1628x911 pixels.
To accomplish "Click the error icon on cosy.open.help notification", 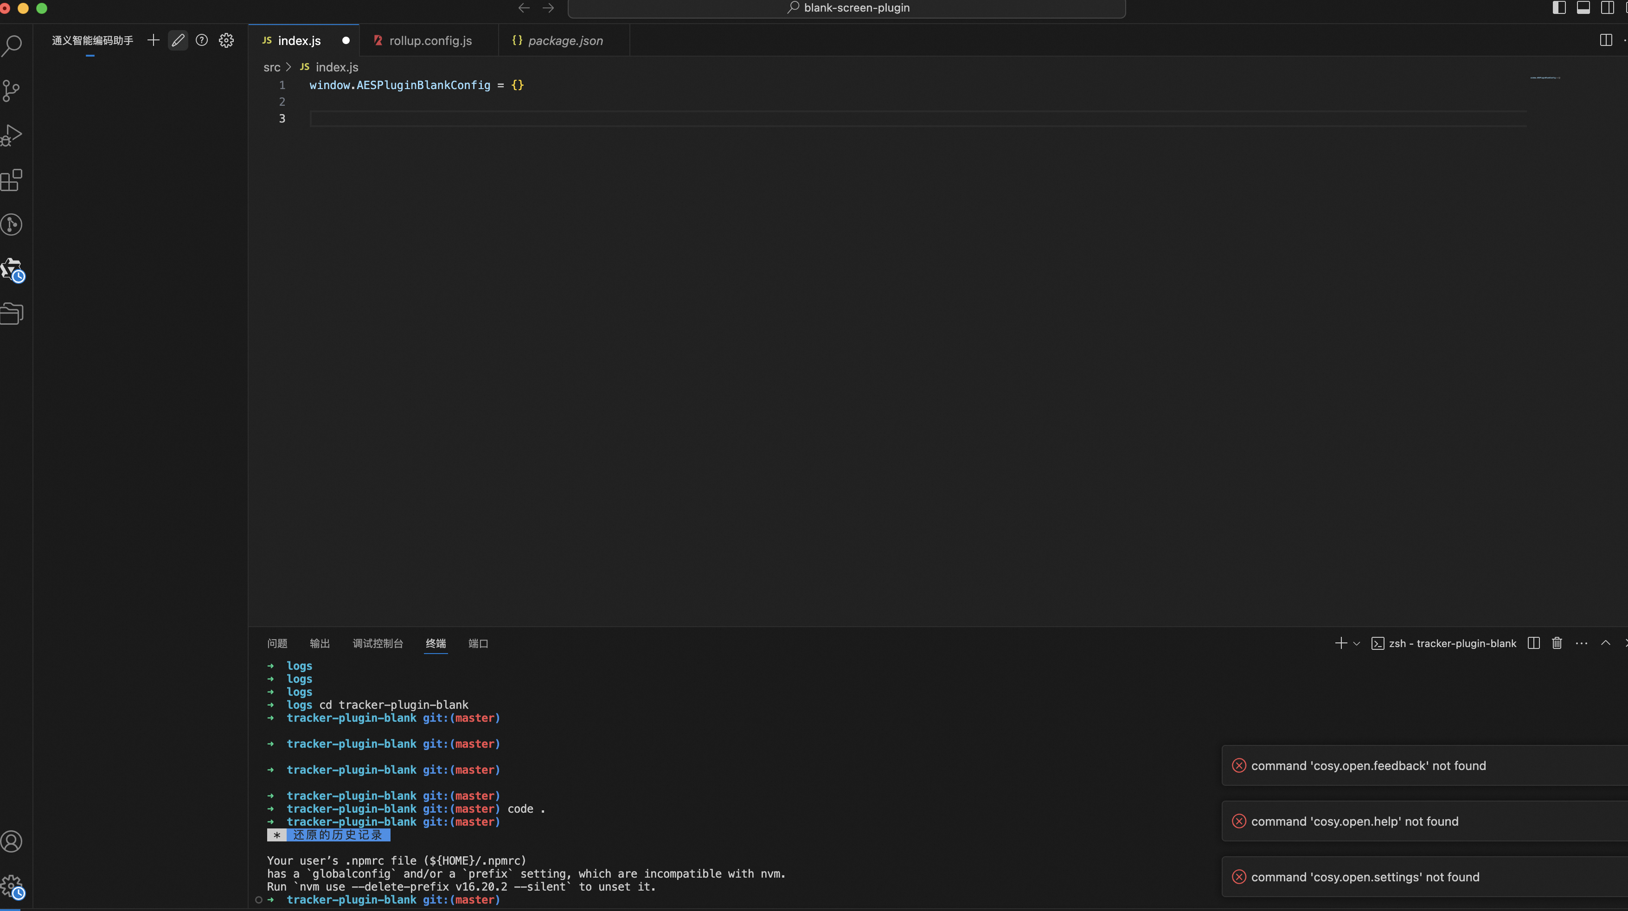I will pyautogui.click(x=1239, y=821).
